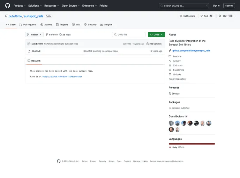Click Do not share my personal information
240x178 pixels.
(x=167, y=161)
